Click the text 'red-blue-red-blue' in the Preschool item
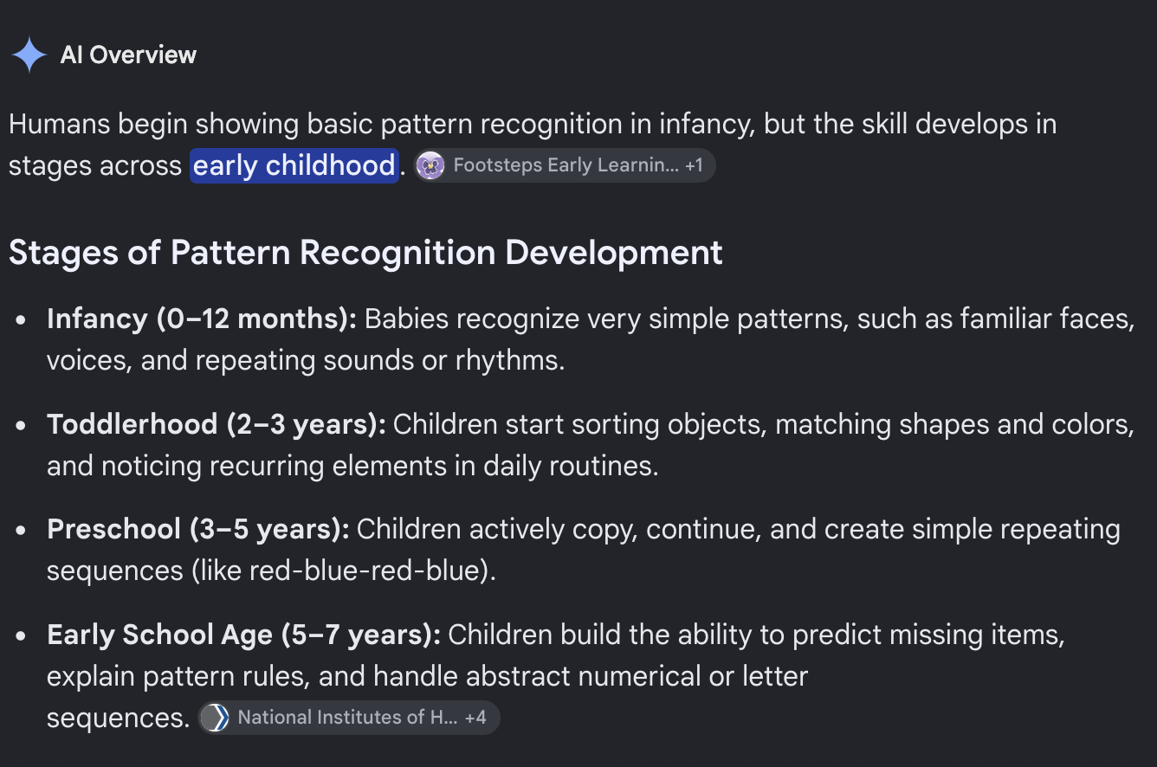Screen dimensions: 1157x767 364,571
